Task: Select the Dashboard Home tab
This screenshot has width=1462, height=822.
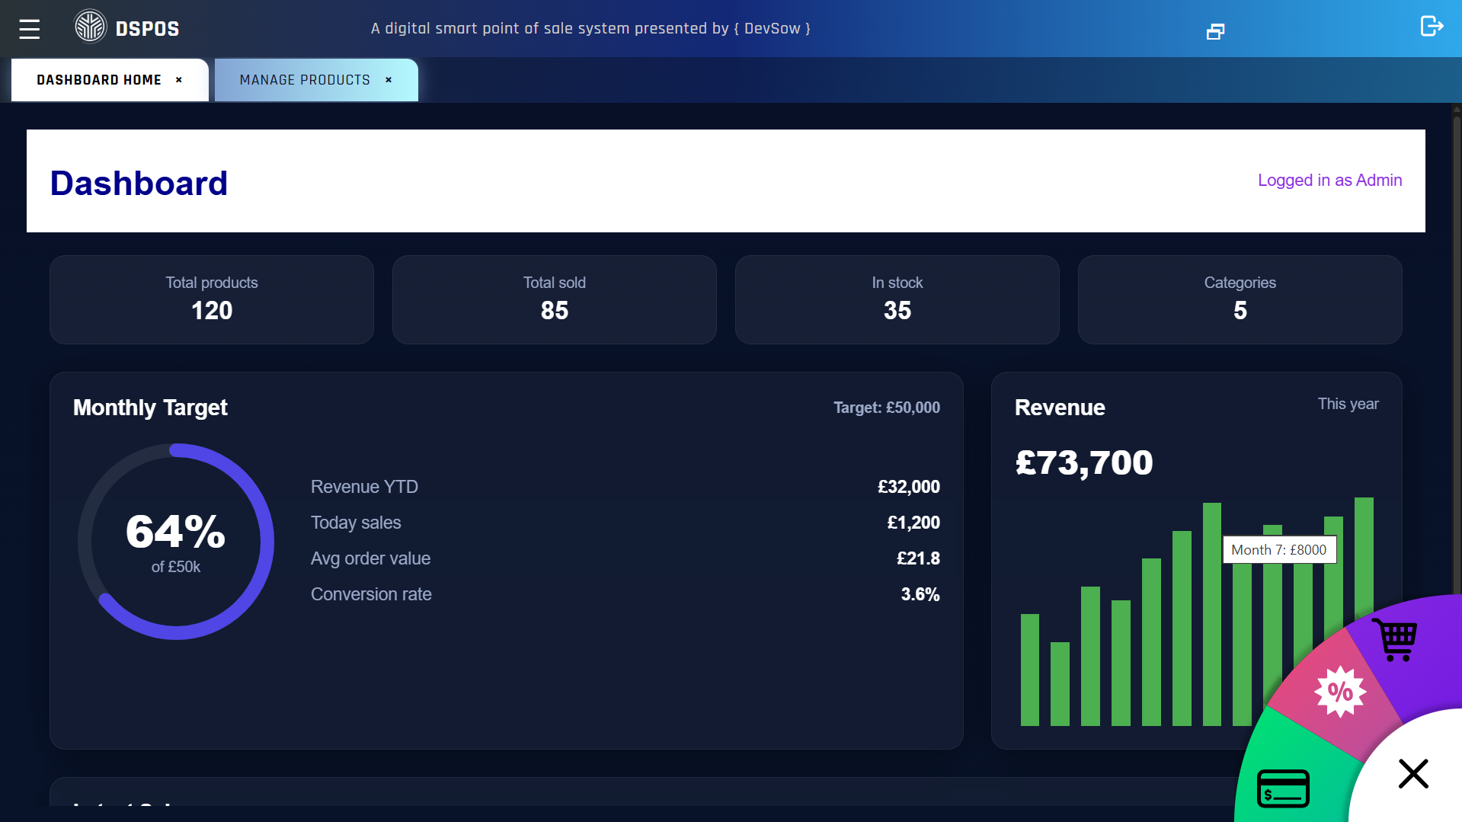Action: [99, 80]
